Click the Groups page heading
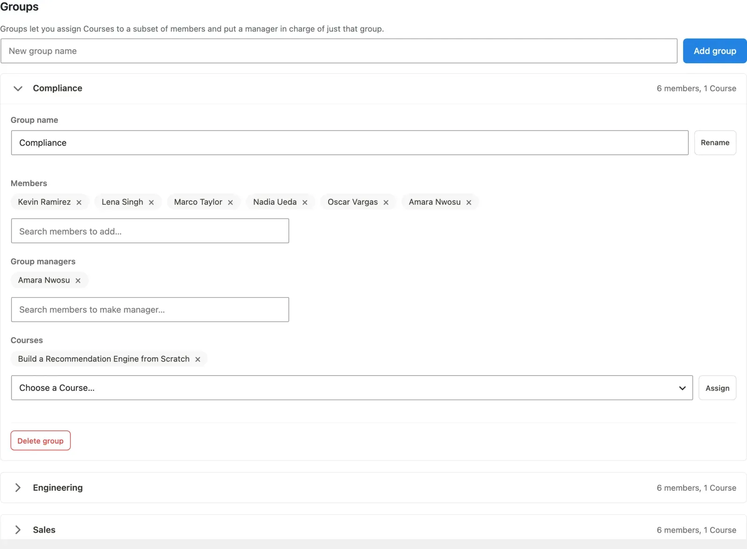The image size is (747, 549). pos(19,7)
